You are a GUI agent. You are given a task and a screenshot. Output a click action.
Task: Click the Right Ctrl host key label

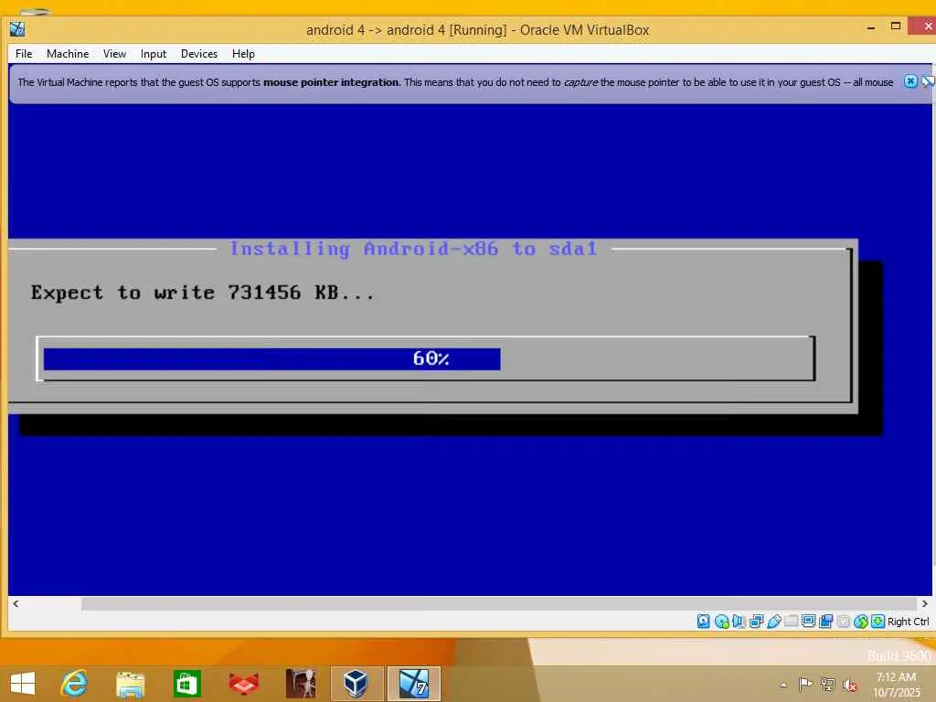pos(908,622)
